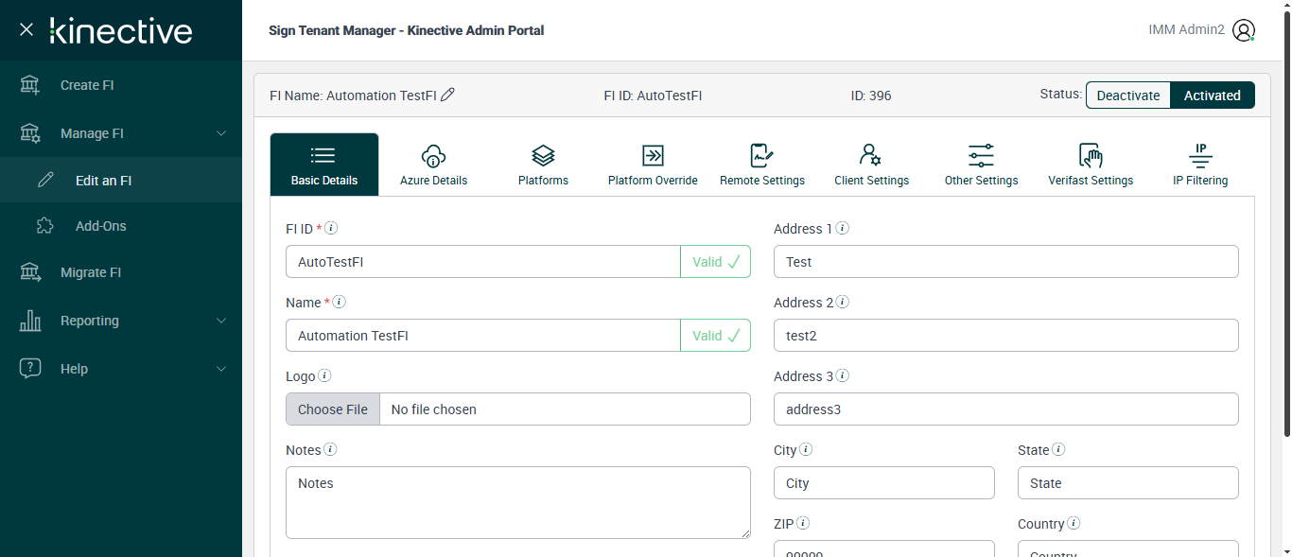The width and height of the screenshot is (1292, 557).
Task: Expand the Reporting menu
Action: pyautogui.click(x=221, y=321)
